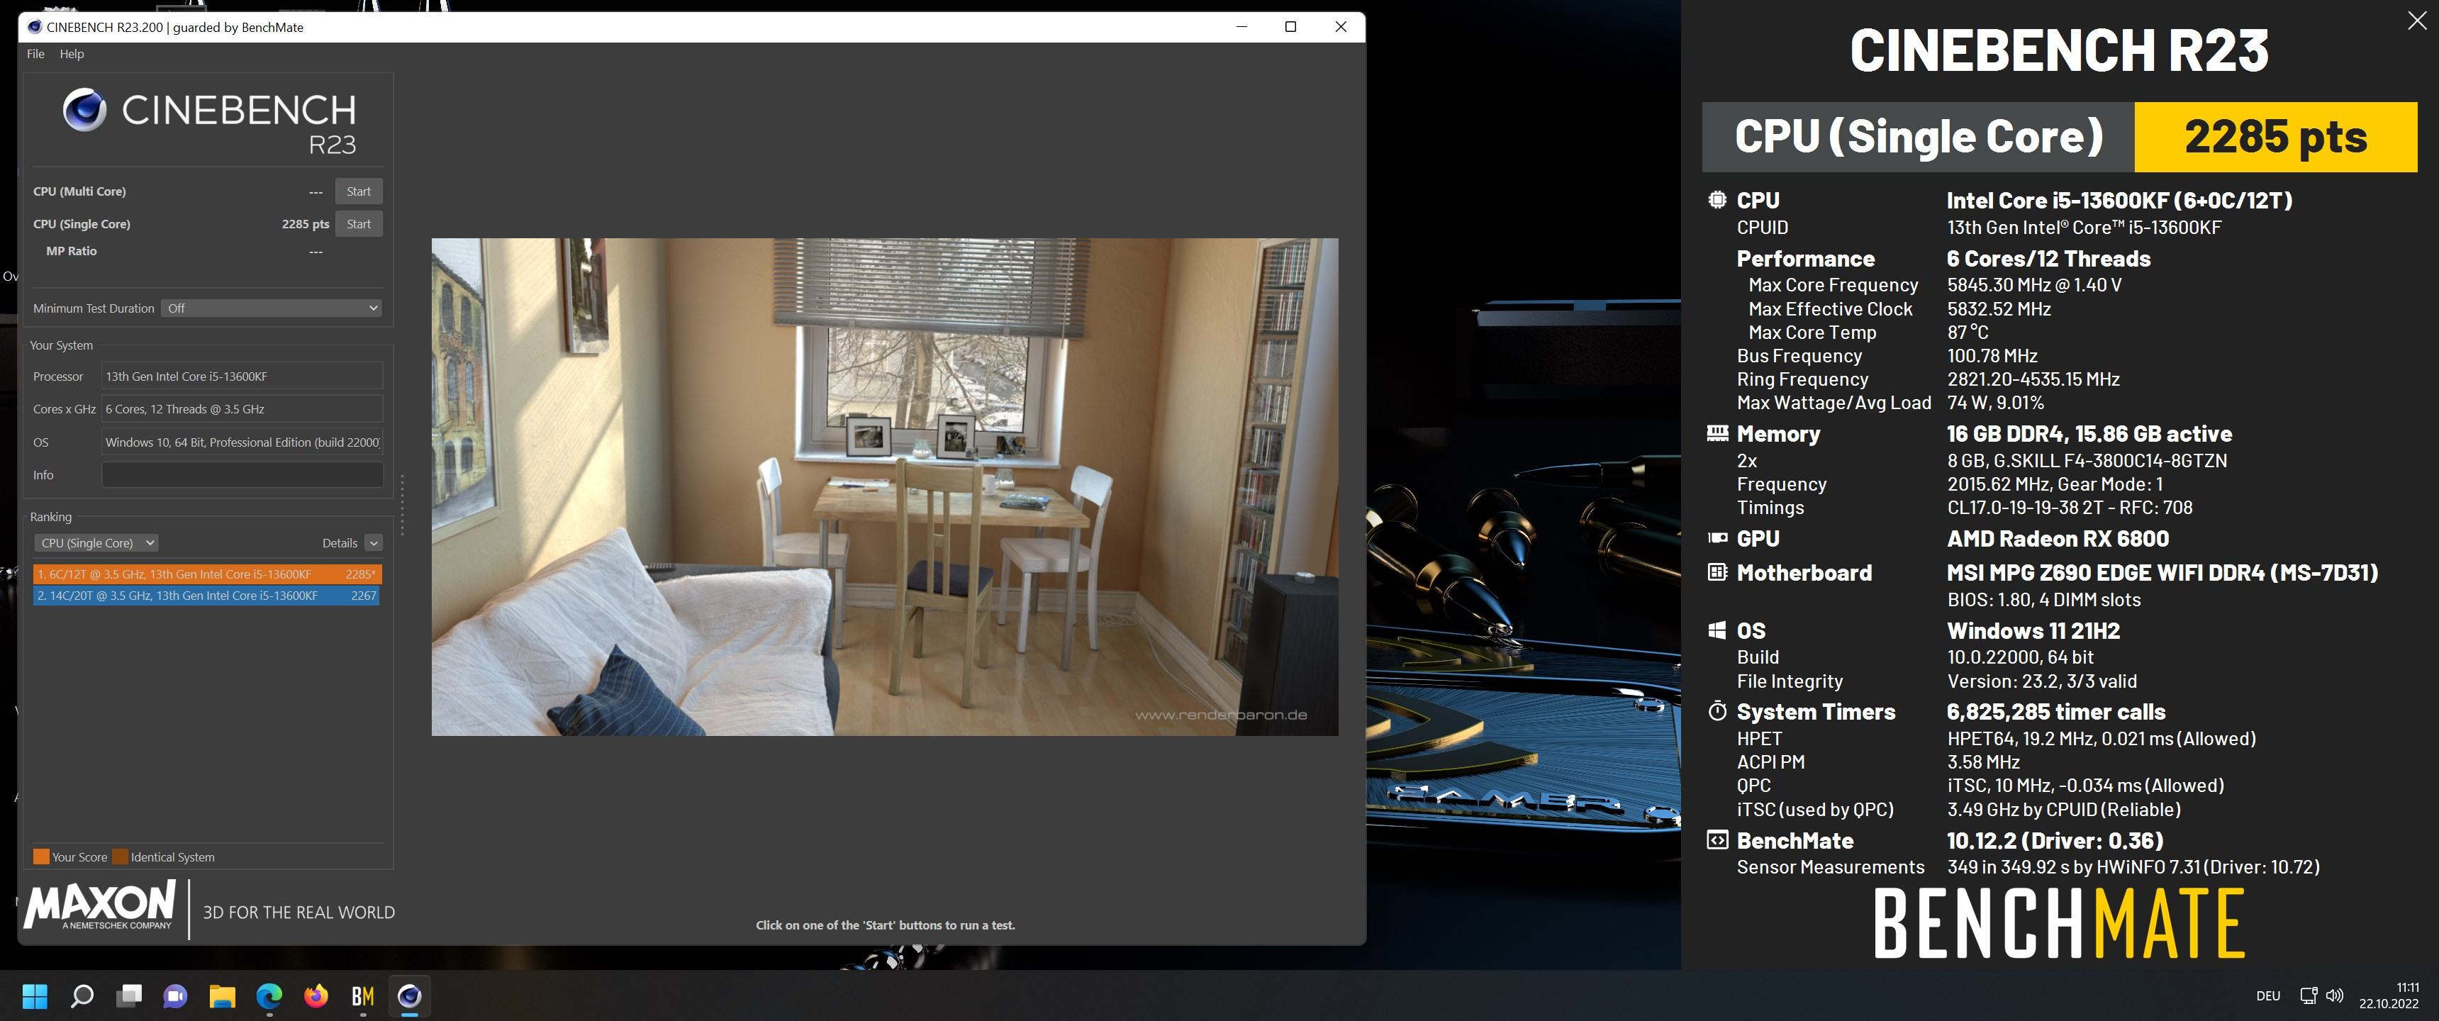Screen dimensions: 2439x1021
Task: Expand the ranking Details arrow
Action: click(374, 544)
